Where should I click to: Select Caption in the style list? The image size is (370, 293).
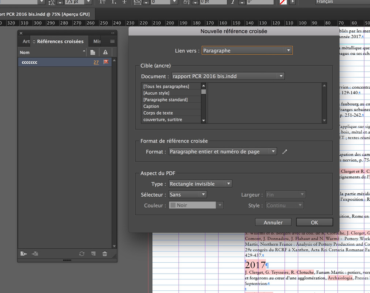pos(171,106)
